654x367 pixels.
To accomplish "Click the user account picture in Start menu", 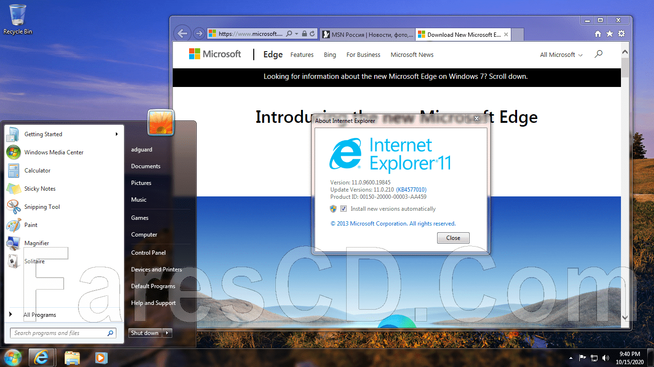I will pos(161,122).
